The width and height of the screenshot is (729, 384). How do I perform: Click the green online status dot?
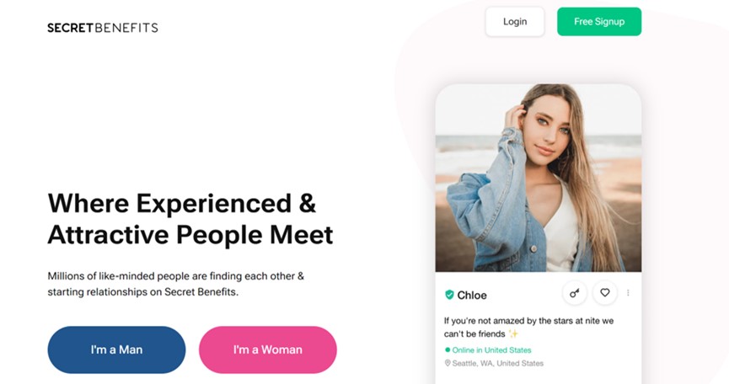448,349
